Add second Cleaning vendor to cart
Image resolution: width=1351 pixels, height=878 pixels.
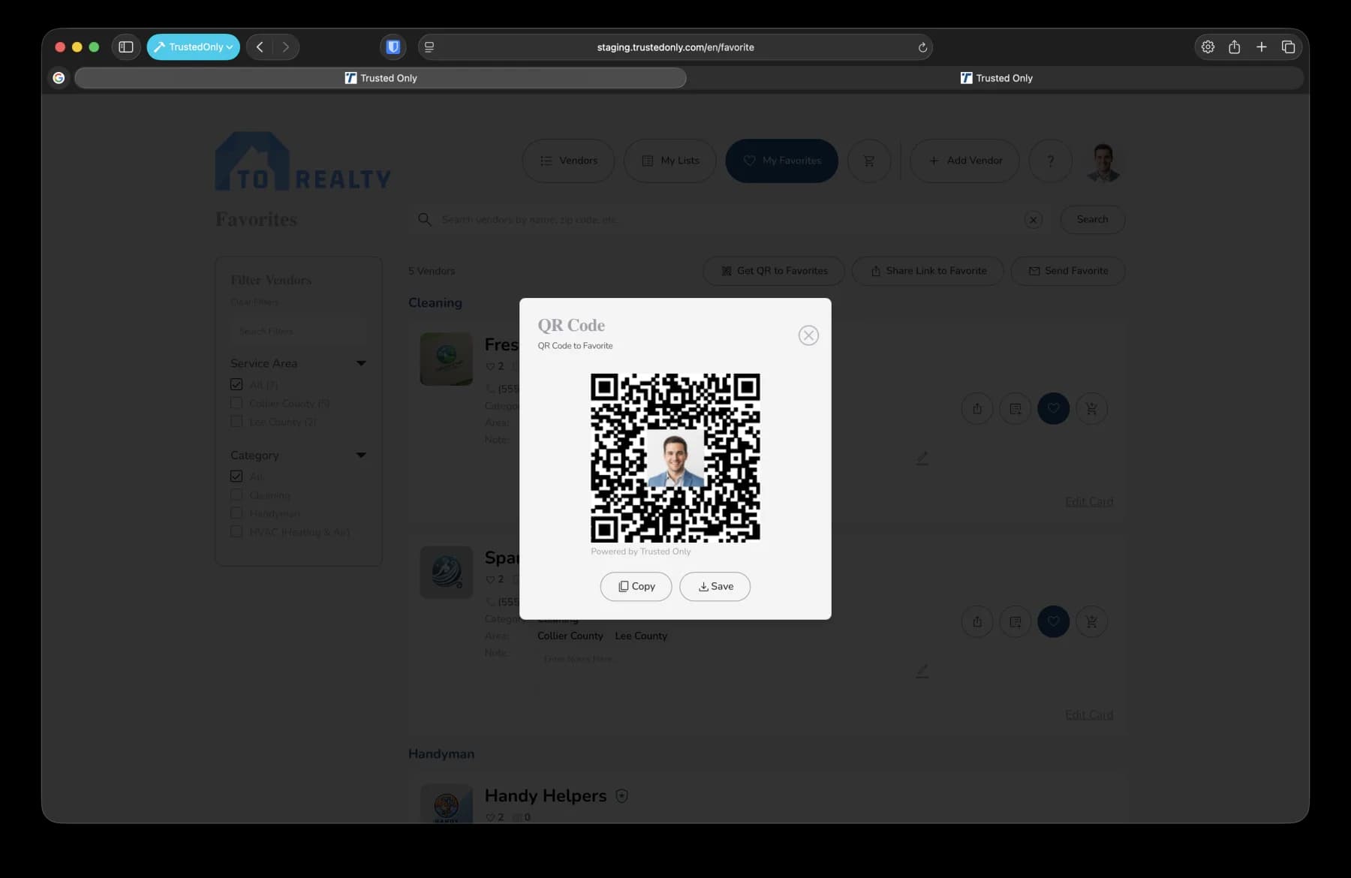click(x=1092, y=622)
